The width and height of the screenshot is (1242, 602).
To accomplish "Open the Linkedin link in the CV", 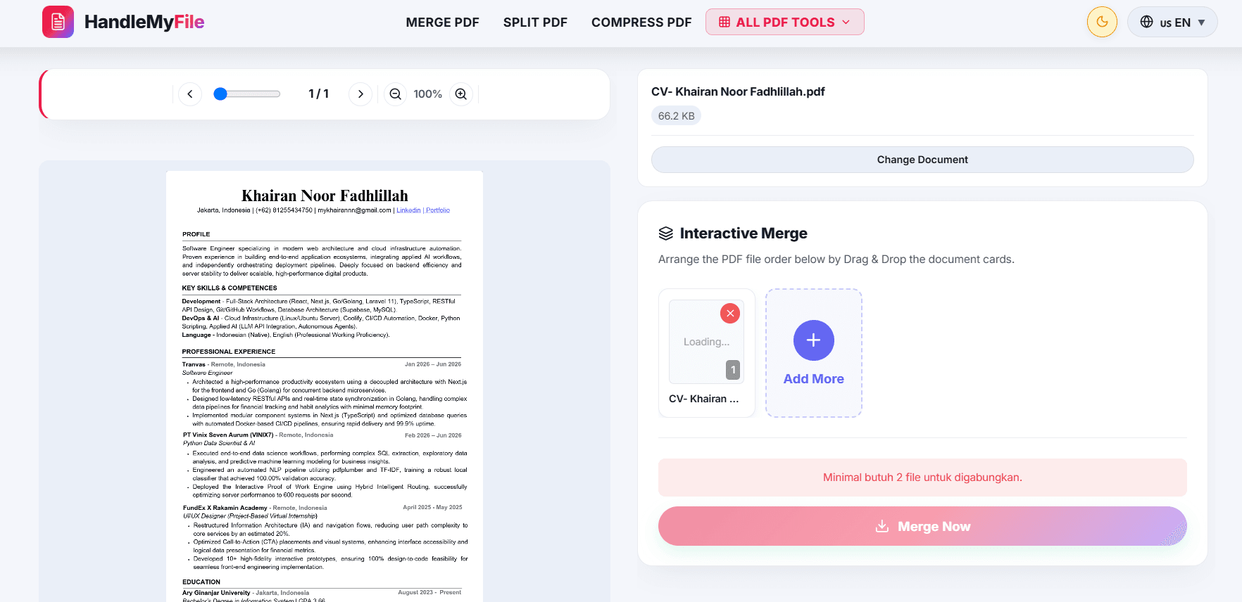I will pos(408,210).
